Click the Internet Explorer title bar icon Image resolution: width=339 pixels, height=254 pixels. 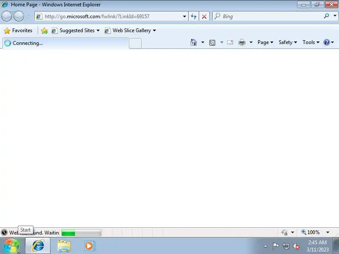(x=5, y=4)
